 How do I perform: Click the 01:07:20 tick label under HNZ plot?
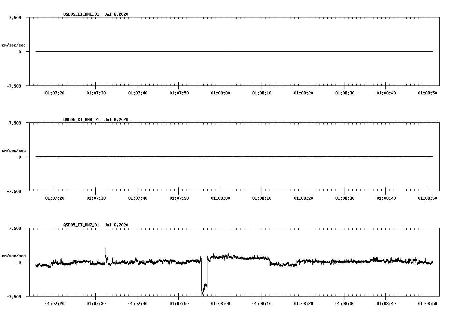54,303
